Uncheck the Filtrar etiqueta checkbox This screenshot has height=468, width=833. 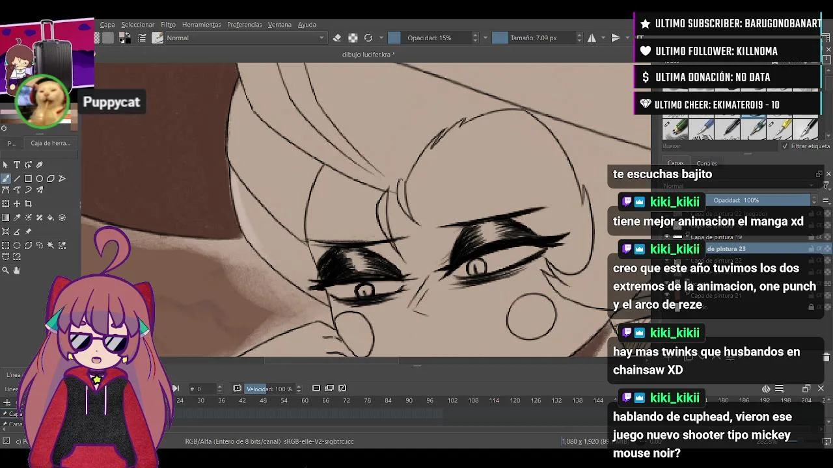point(786,146)
